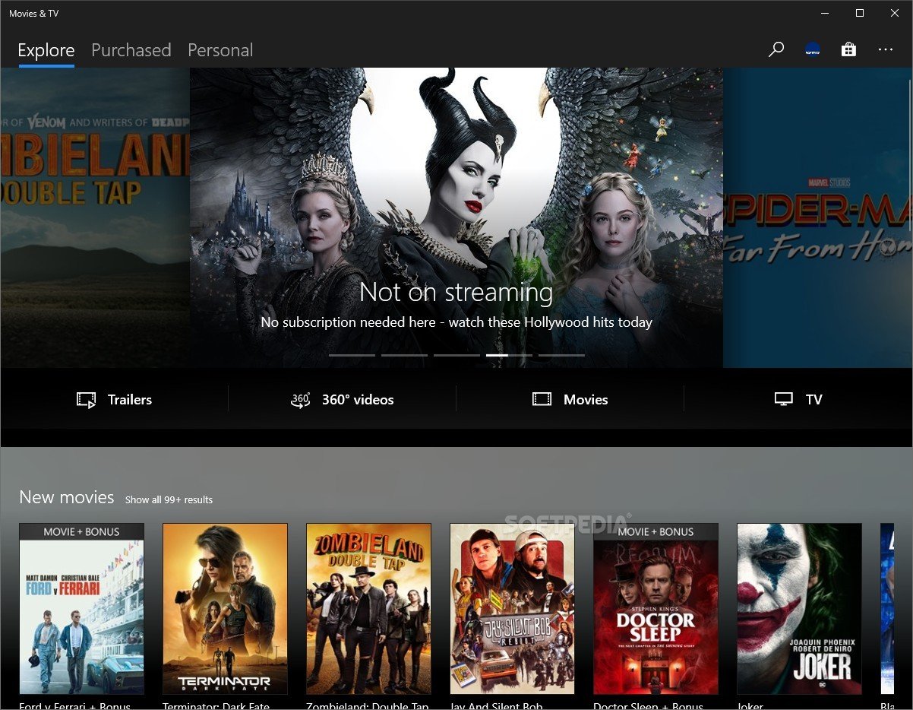Screen dimensions: 913x710
Task: Click the 360° videos icon
Action: click(301, 400)
